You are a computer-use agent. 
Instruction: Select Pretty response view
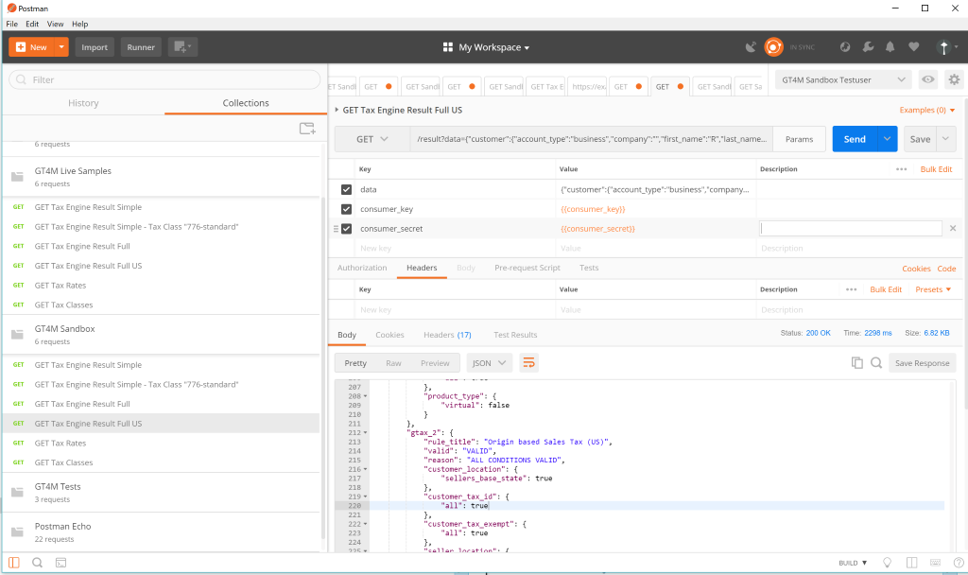point(355,363)
